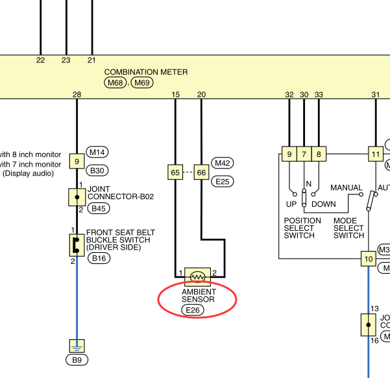
Task: Select the front seat belt buckle switch symbol
Action: tap(77, 245)
